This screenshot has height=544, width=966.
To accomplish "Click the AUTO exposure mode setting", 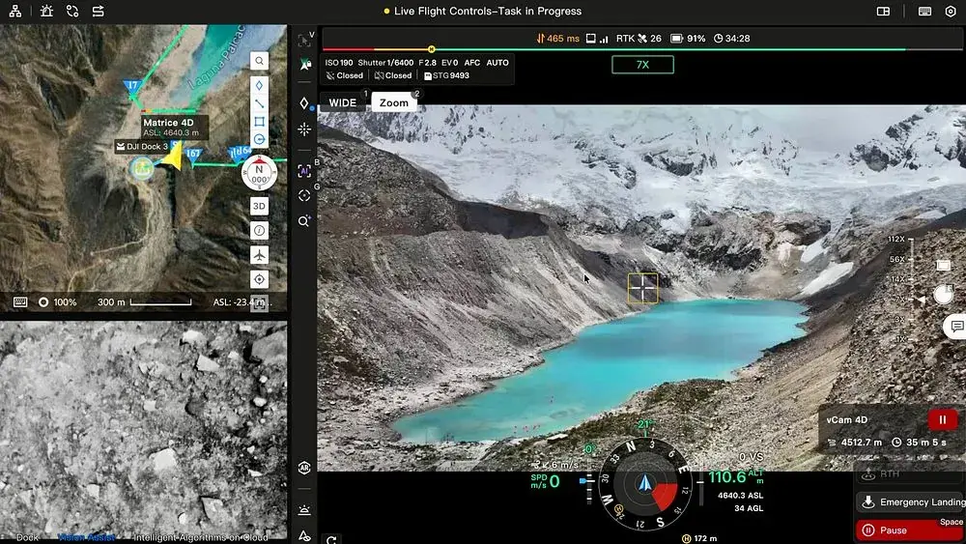I will (x=497, y=63).
